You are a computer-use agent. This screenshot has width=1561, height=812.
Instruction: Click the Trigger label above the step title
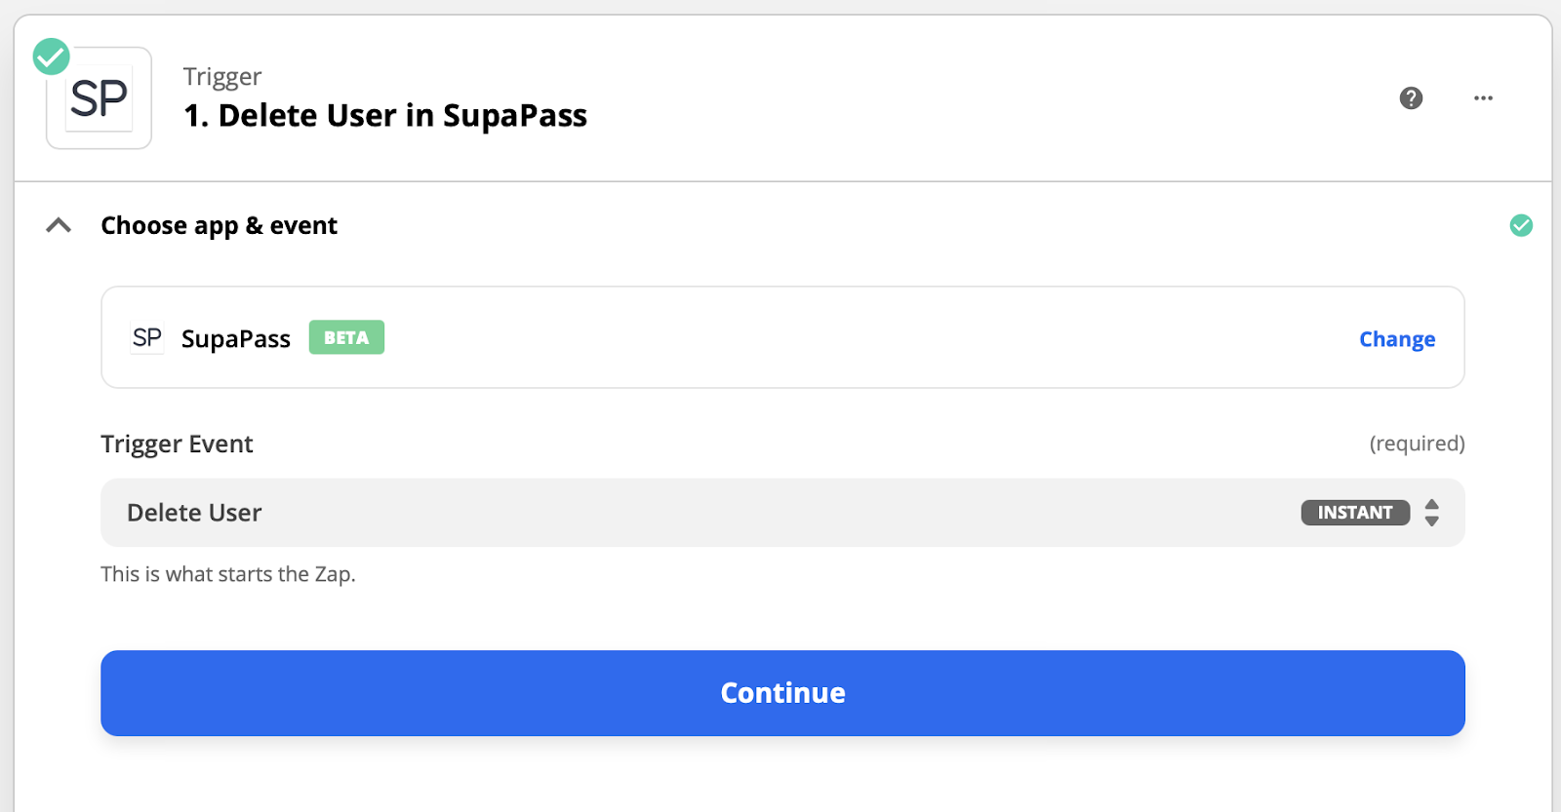click(x=222, y=77)
